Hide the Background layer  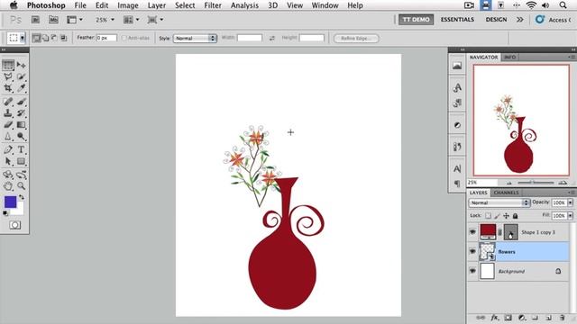click(472, 271)
